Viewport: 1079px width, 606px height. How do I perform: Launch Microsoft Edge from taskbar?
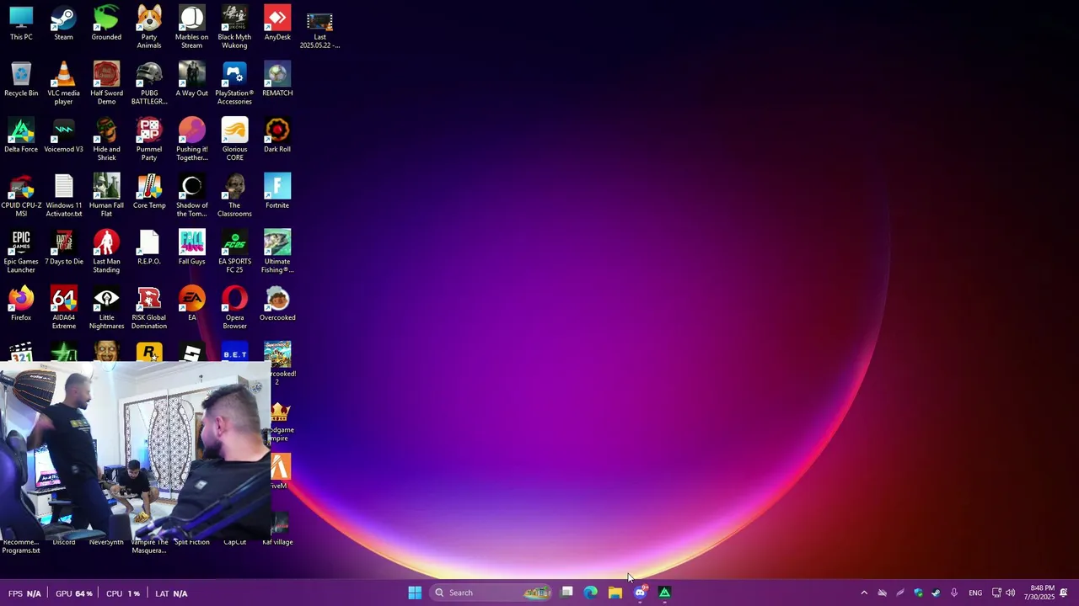[x=591, y=593]
